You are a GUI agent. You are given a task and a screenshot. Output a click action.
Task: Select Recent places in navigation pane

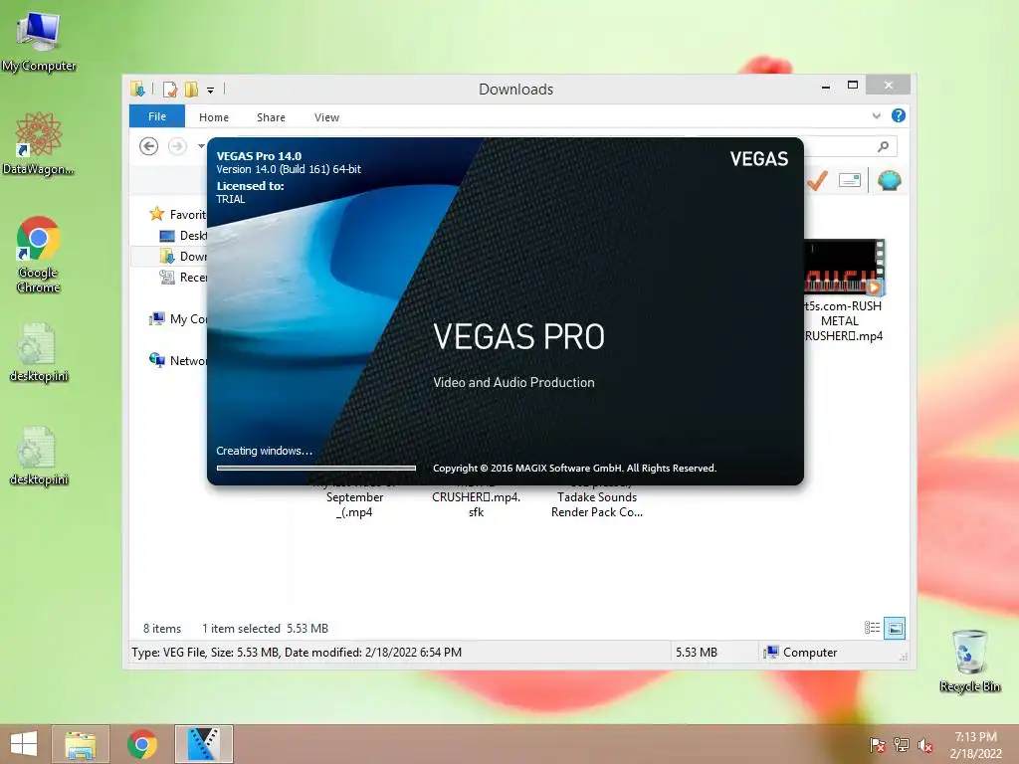183,278
